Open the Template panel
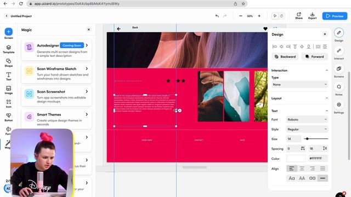 (x=9, y=49)
